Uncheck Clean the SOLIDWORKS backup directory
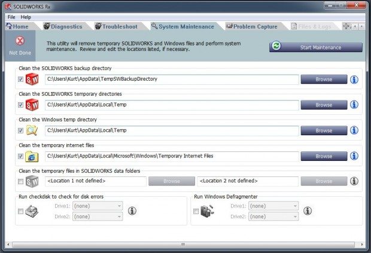Viewport: 371px width, 253px height. pos(22,80)
